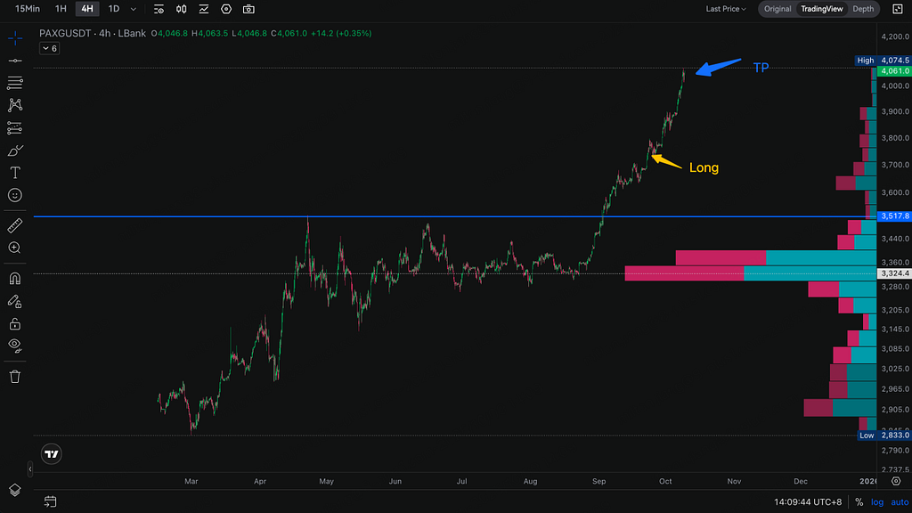Image resolution: width=912 pixels, height=513 pixels.
Task: Select the 4H timeframe
Action: [87, 9]
